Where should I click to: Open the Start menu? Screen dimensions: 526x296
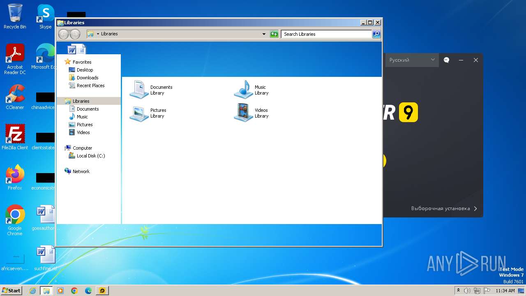point(11,291)
